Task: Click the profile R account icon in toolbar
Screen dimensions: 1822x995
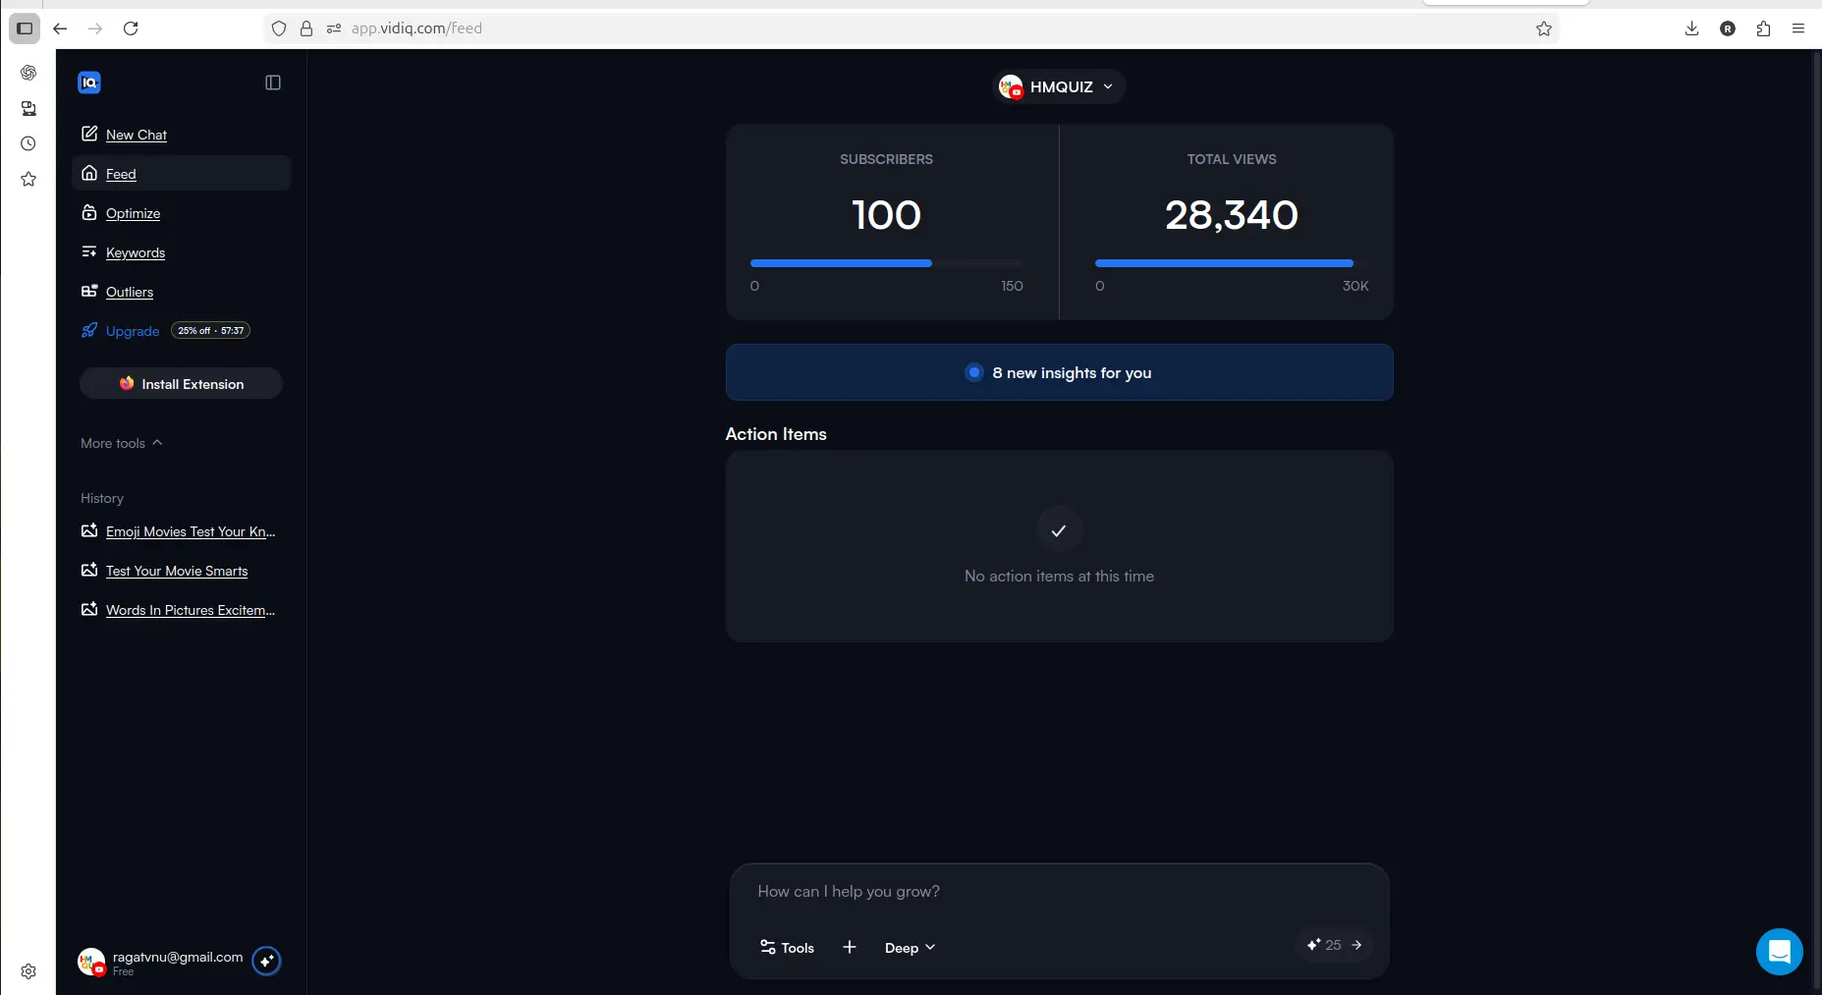Action: coord(1728,28)
